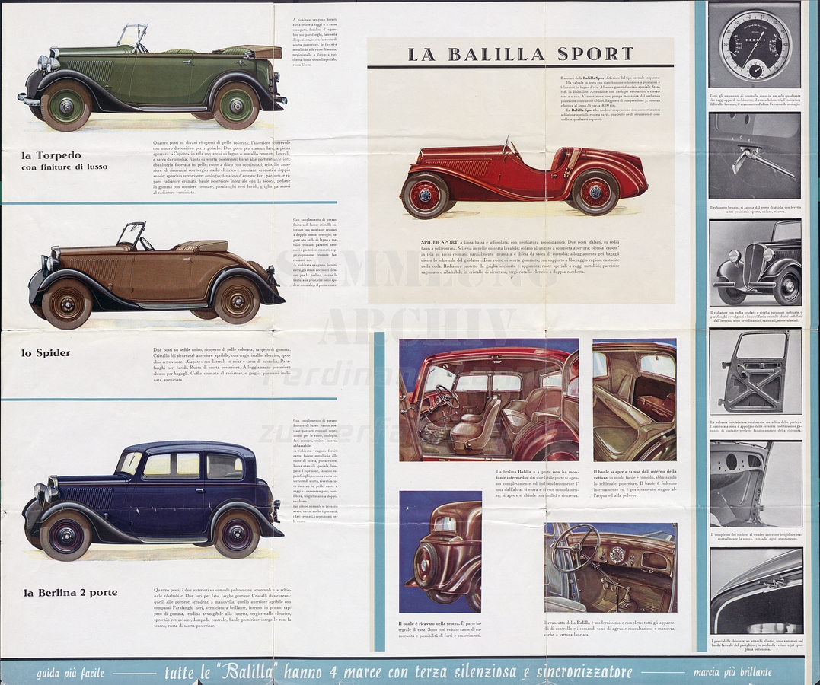This screenshot has width=820, height=685.
Task: Select the caption below the radiator grille photo
Action: click(755, 317)
